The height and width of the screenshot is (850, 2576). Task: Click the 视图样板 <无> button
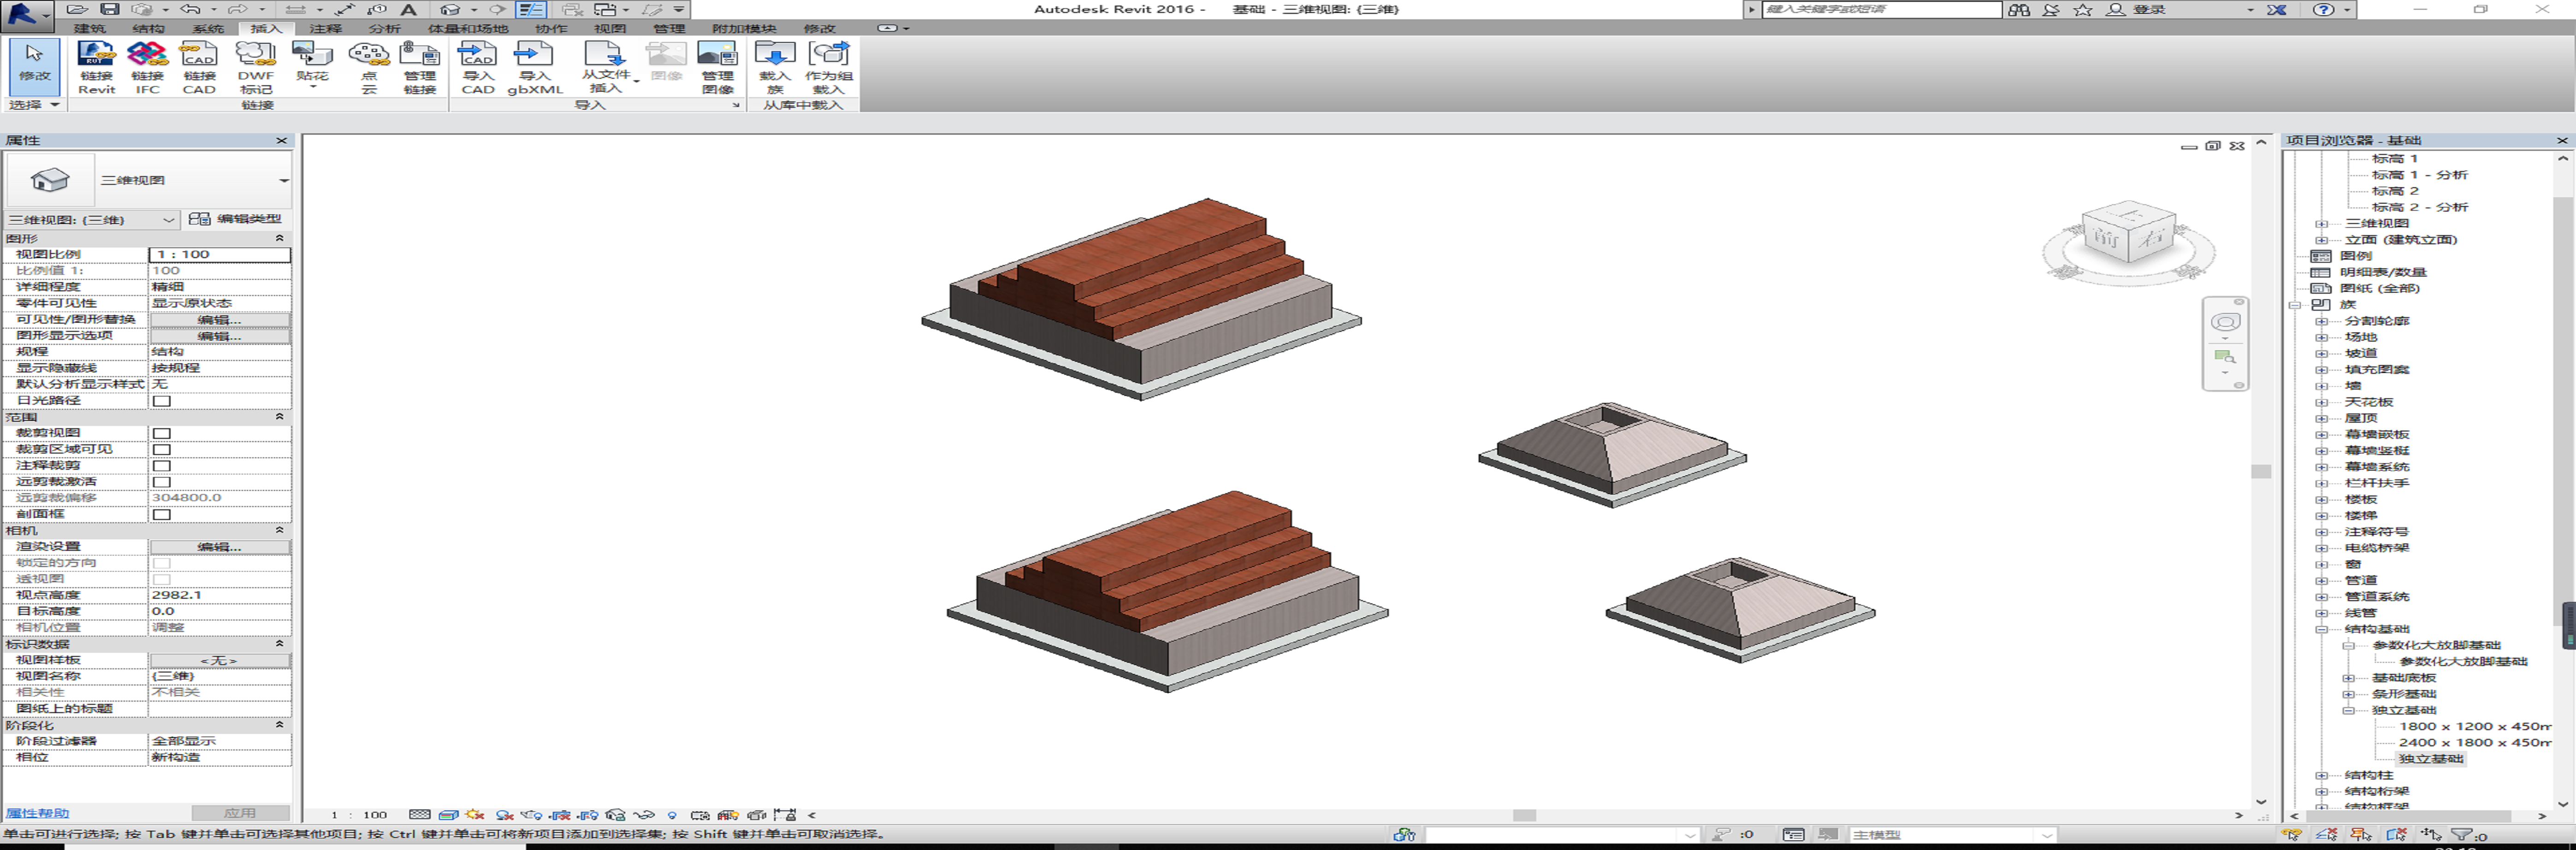click(x=220, y=660)
